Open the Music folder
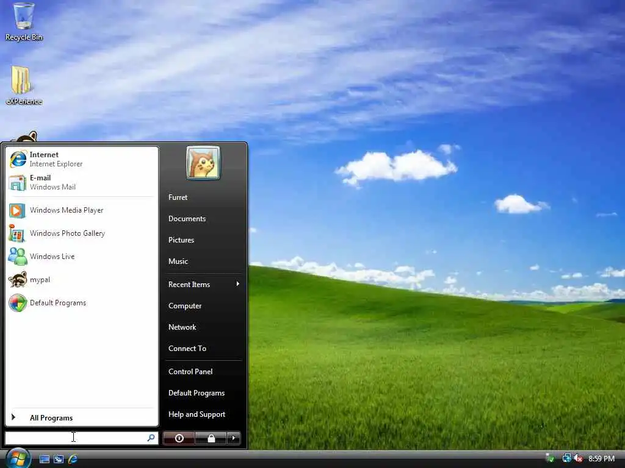The width and height of the screenshot is (625, 468). [203, 261]
